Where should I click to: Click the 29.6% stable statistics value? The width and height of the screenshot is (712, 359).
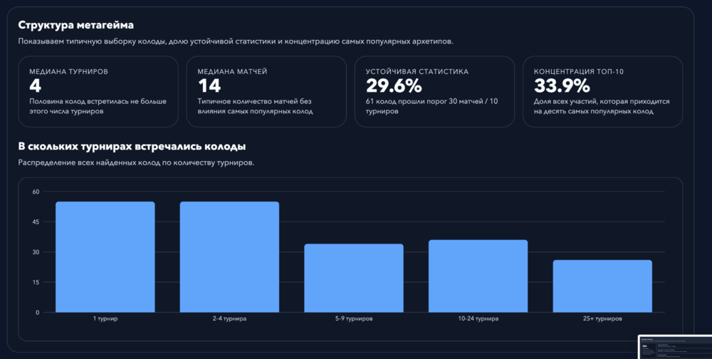(x=394, y=85)
